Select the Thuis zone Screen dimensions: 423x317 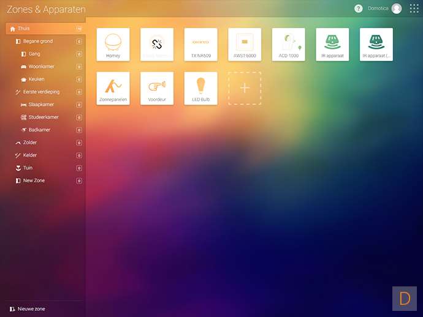tap(45, 29)
